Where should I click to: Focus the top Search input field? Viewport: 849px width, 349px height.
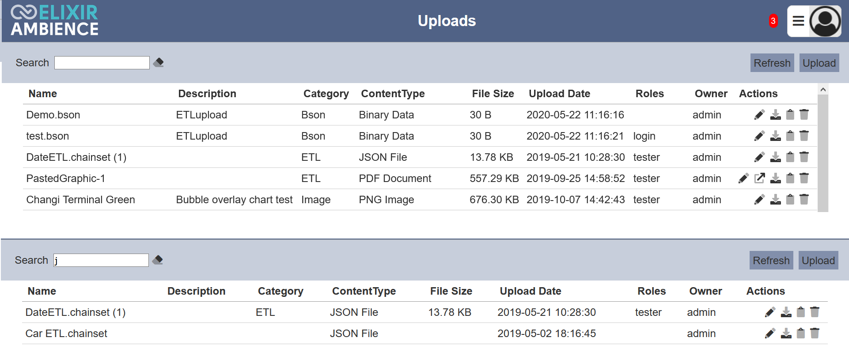click(x=102, y=63)
